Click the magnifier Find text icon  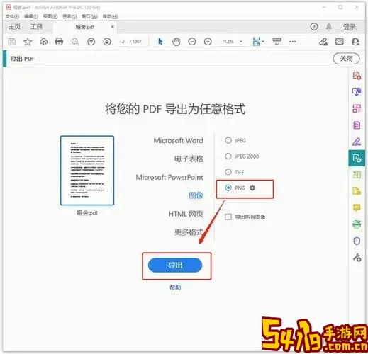pyautogui.click(x=75, y=42)
